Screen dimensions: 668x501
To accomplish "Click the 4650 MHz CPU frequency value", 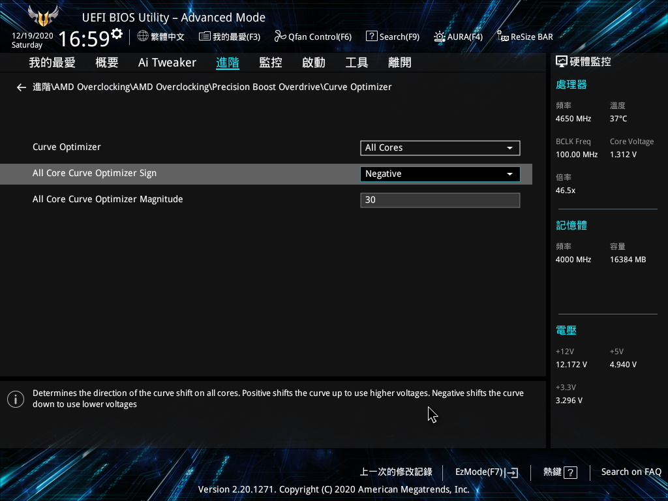I will pyautogui.click(x=573, y=119).
